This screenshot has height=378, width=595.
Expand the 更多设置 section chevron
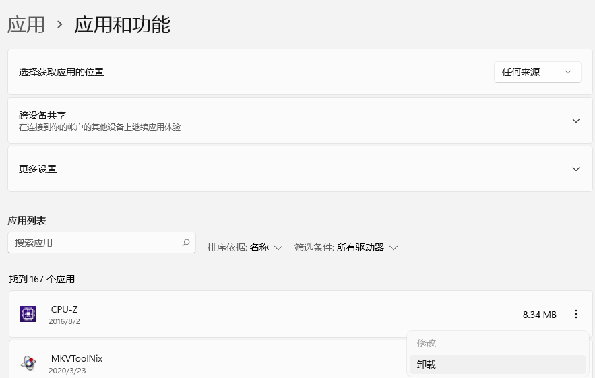[x=575, y=169]
